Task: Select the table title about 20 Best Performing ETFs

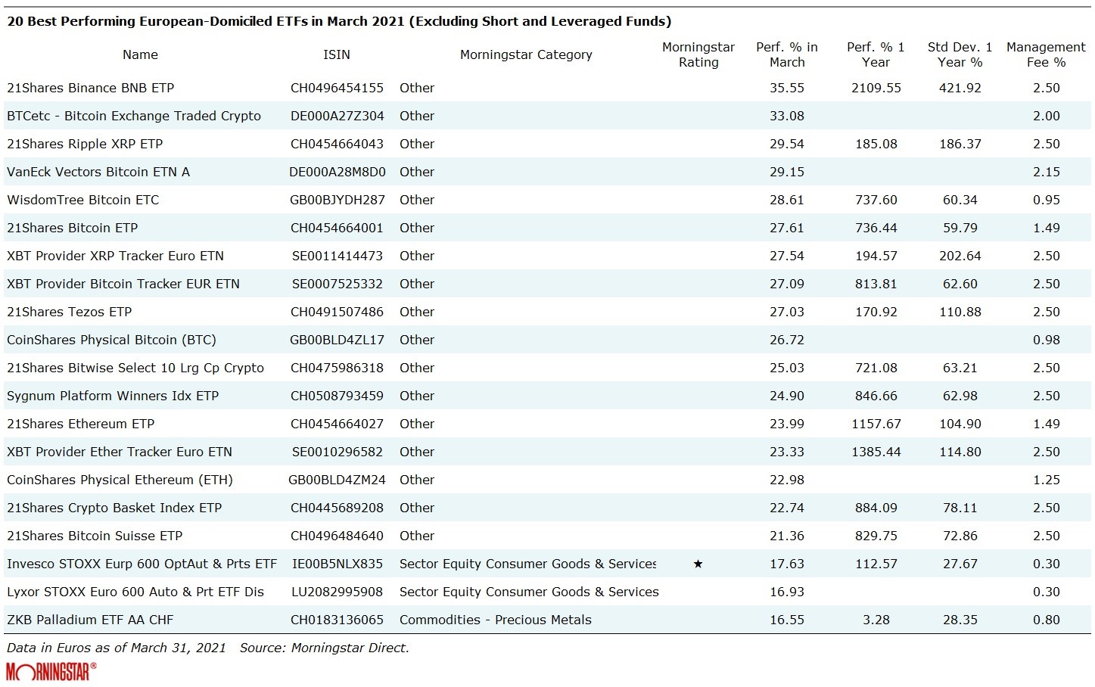Action: 339,21
